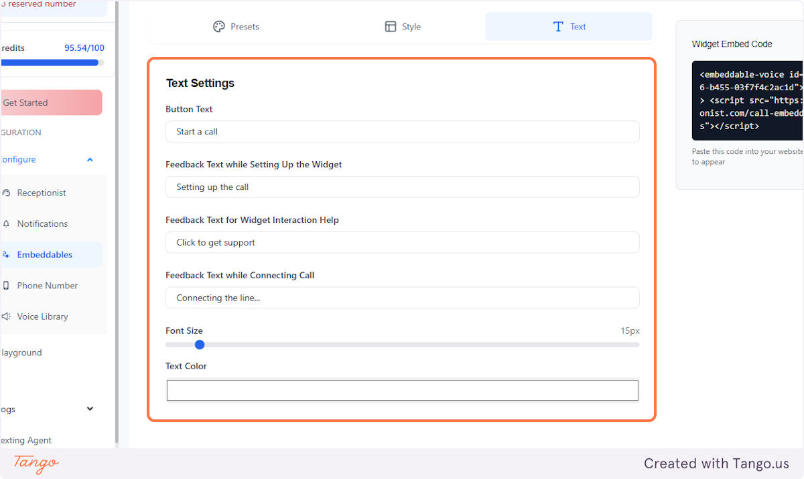This screenshot has width=804, height=479.
Task: Open Notifications via the bell icon
Action: point(7,223)
